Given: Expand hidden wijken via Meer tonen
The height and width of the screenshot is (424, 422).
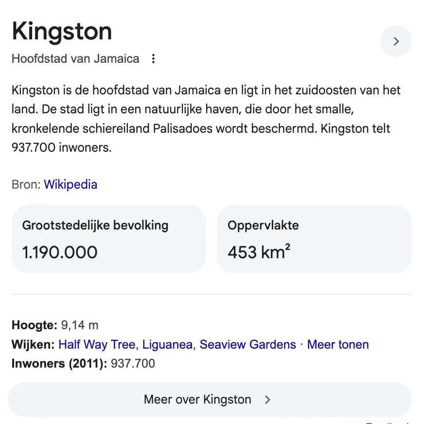Looking at the screenshot, I should (x=337, y=344).
